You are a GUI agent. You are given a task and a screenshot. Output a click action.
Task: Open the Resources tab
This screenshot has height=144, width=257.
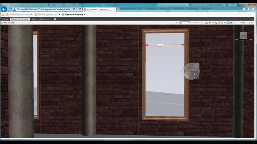coord(44,19)
